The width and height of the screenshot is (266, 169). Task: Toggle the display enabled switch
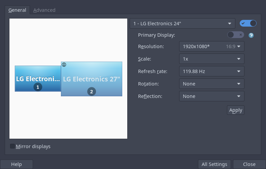click(248, 23)
